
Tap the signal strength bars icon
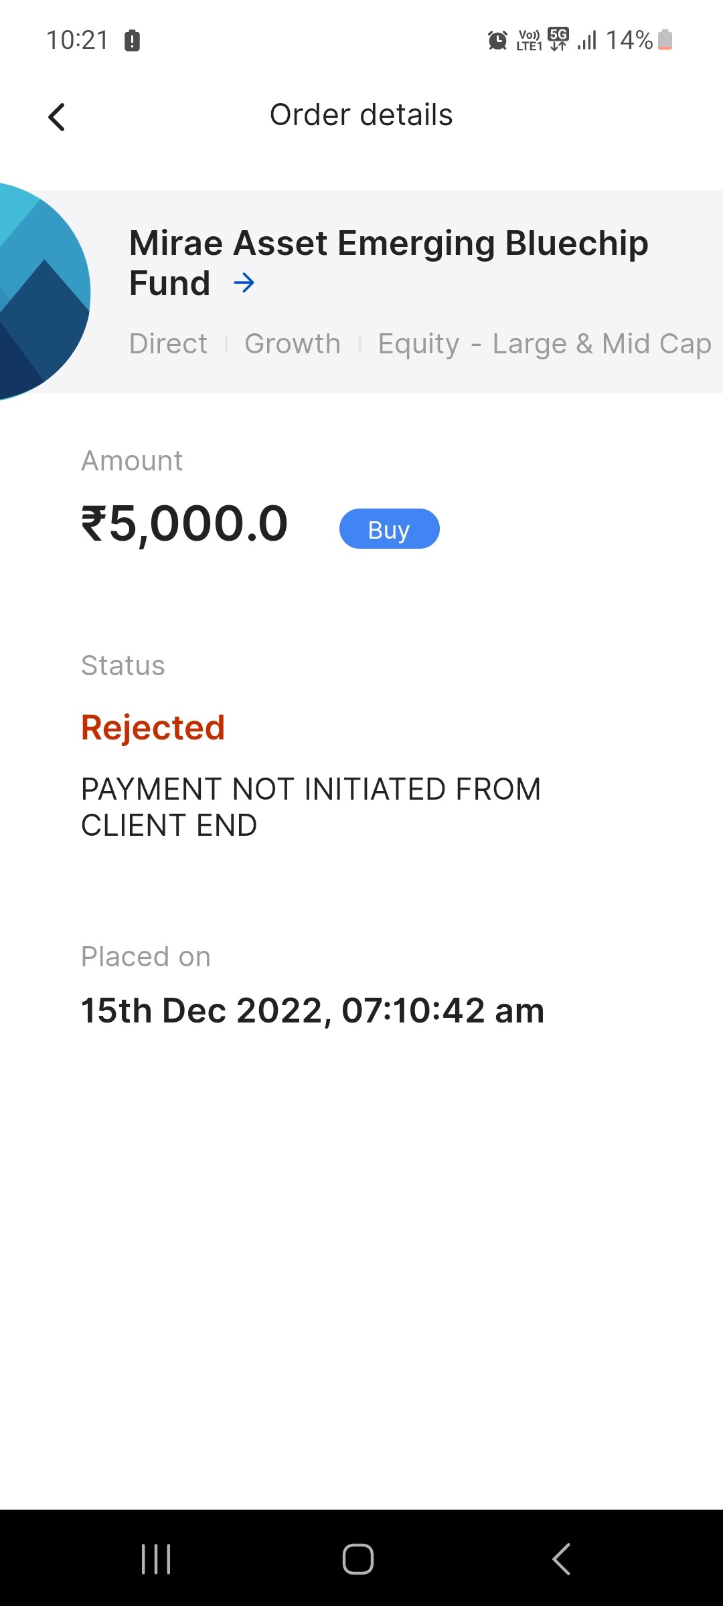click(x=587, y=40)
